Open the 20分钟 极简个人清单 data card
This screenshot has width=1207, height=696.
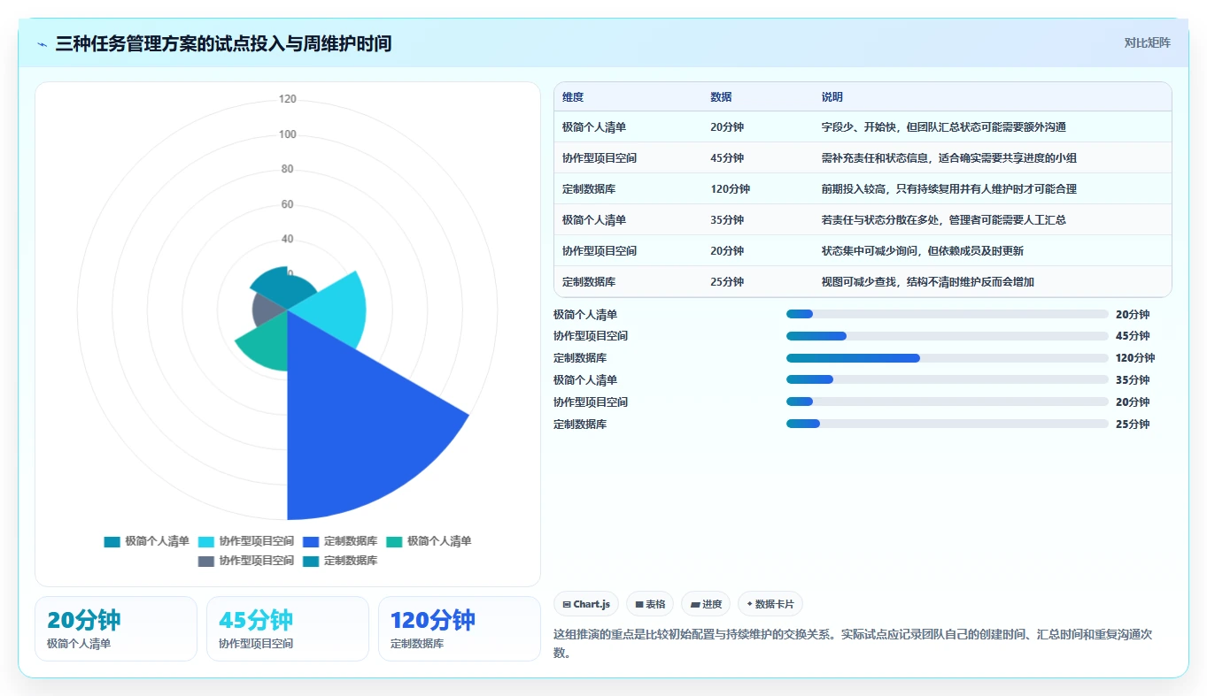tap(116, 629)
